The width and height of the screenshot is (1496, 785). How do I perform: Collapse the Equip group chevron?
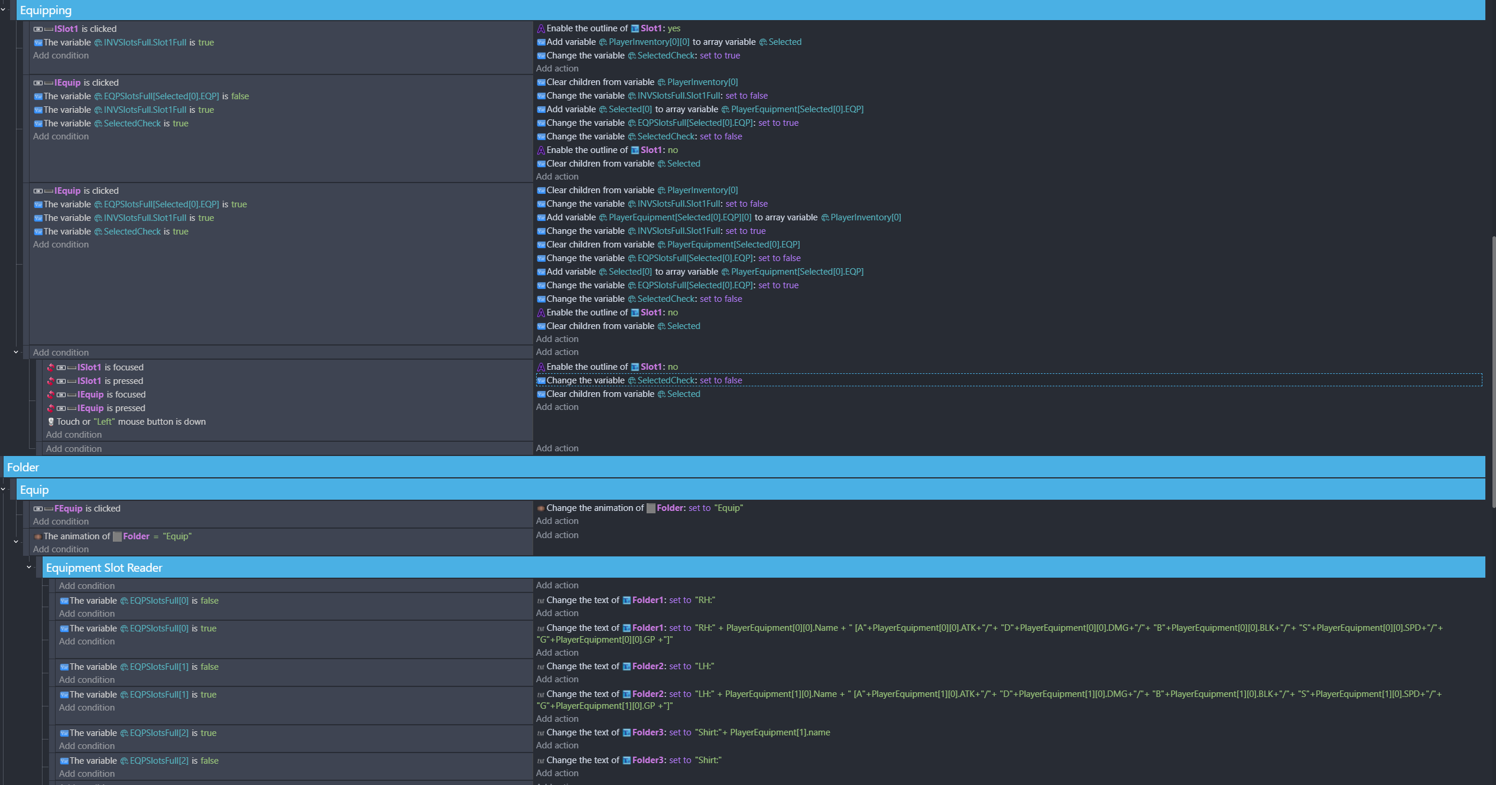(4, 489)
